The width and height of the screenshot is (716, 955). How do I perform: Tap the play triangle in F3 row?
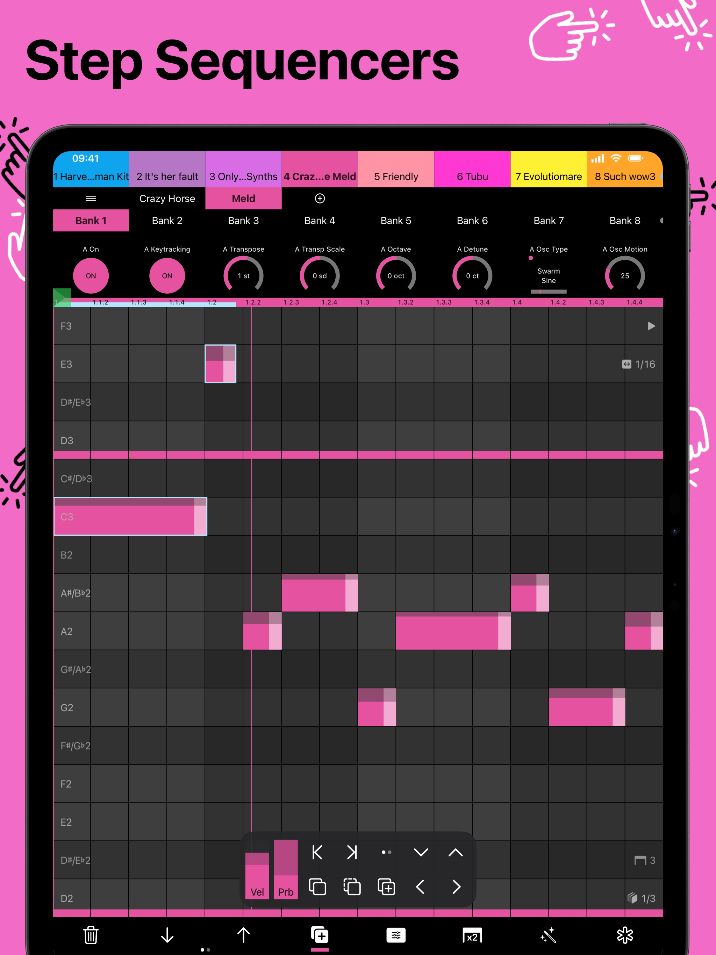tap(651, 326)
